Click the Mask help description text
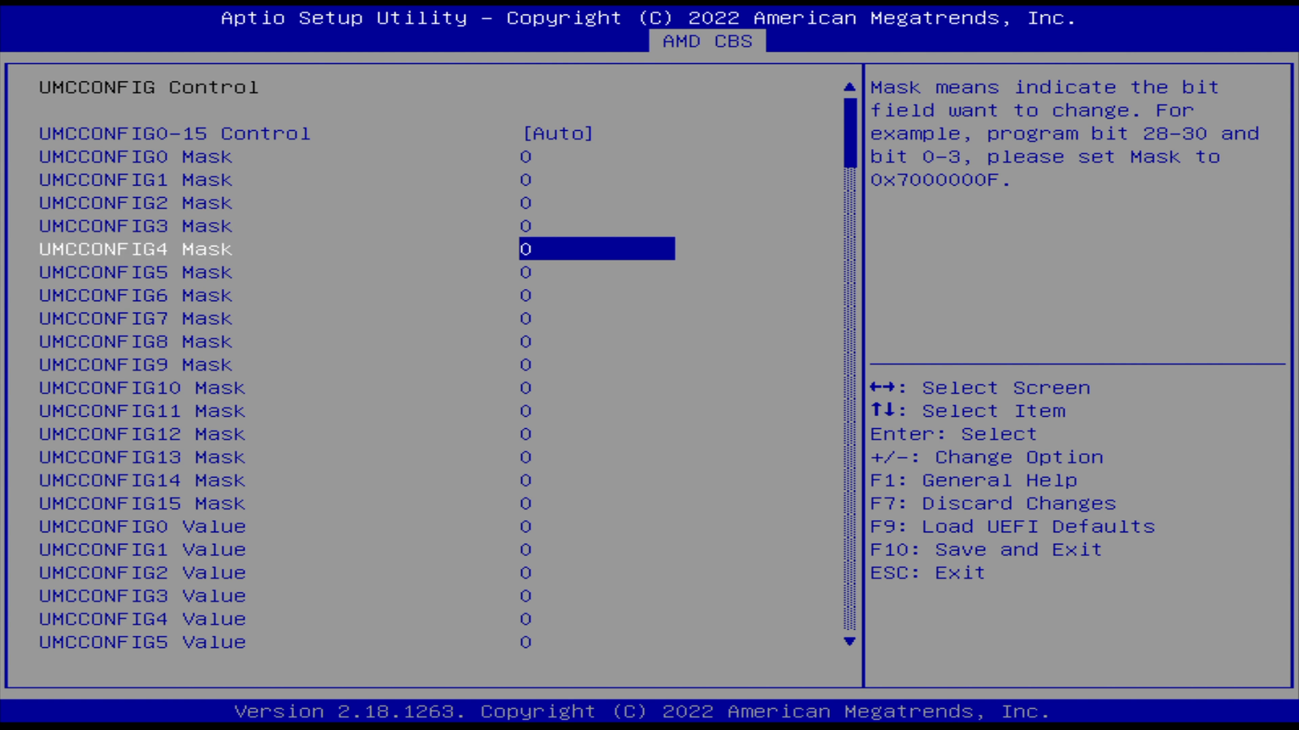 (1065, 133)
